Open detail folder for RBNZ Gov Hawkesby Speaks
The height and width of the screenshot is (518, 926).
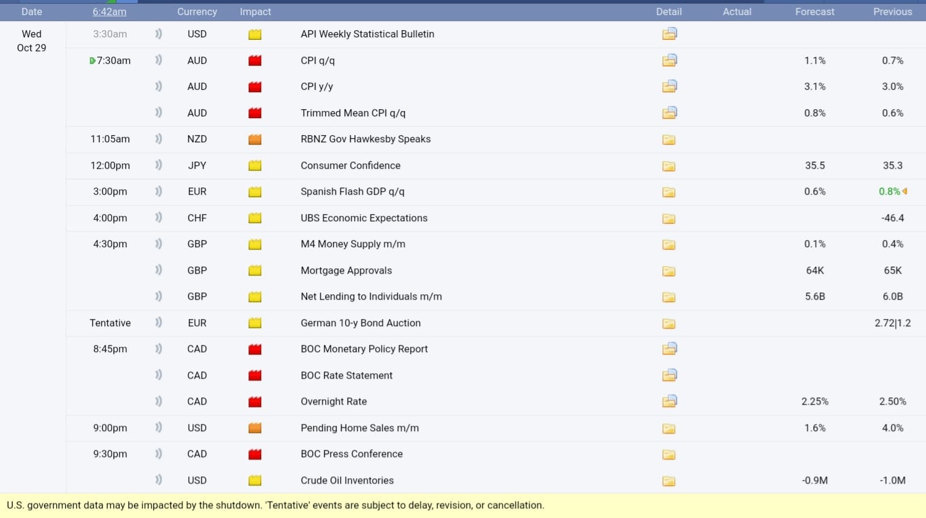pyautogui.click(x=668, y=140)
